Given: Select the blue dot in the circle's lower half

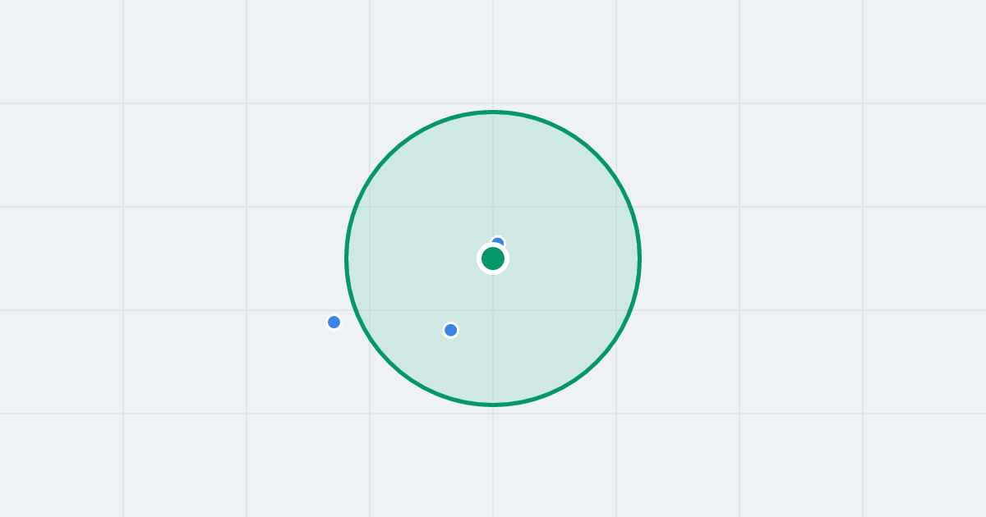Looking at the screenshot, I should tap(450, 330).
